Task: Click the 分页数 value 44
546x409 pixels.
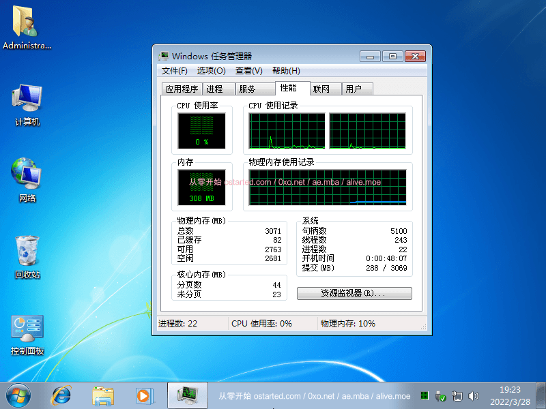Action: 277,285
